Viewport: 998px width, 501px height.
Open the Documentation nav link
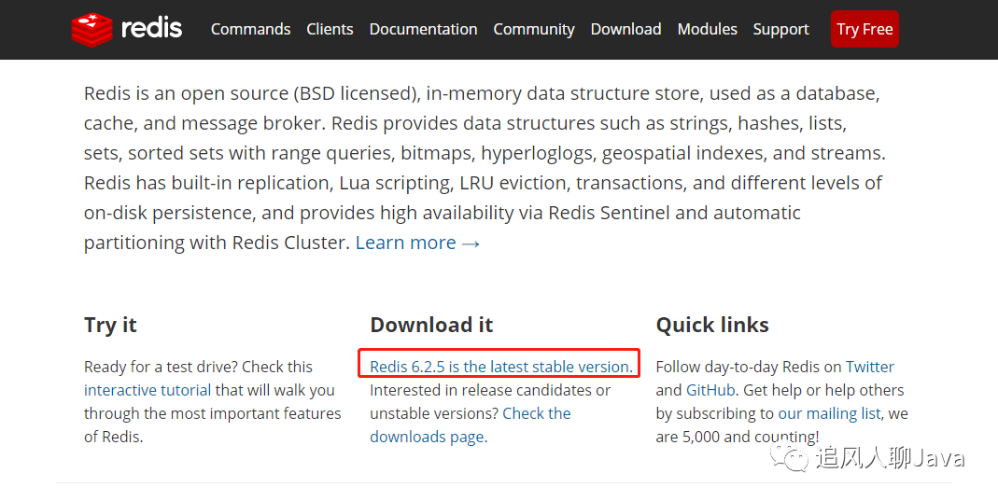coord(423,29)
